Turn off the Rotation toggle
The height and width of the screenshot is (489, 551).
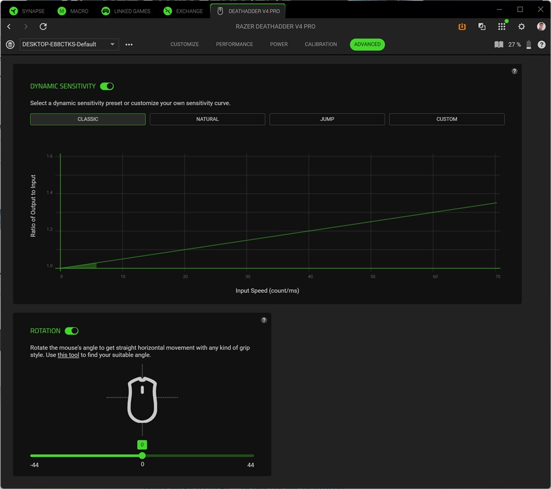point(72,331)
